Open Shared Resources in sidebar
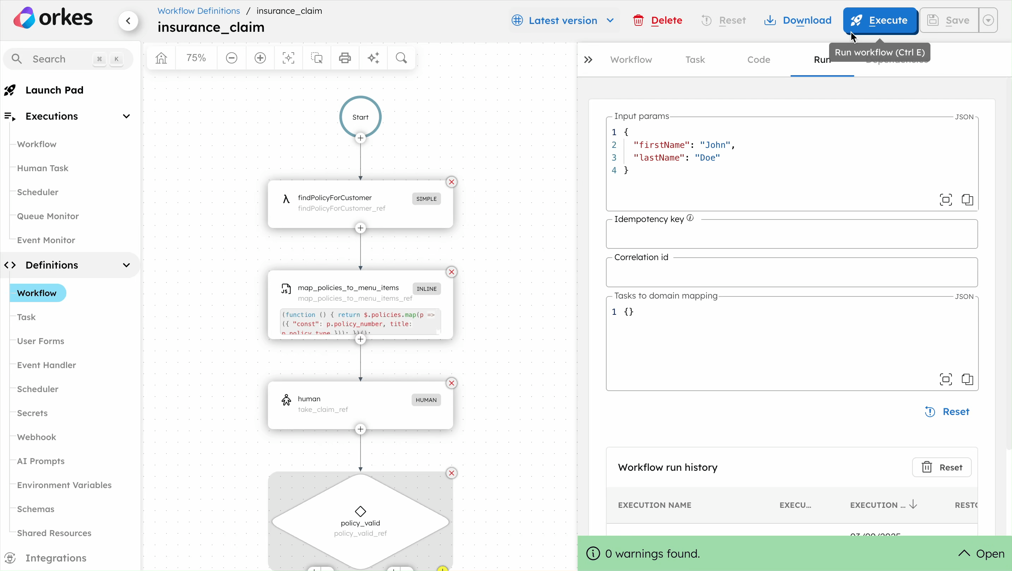The image size is (1012, 571). [54, 533]
